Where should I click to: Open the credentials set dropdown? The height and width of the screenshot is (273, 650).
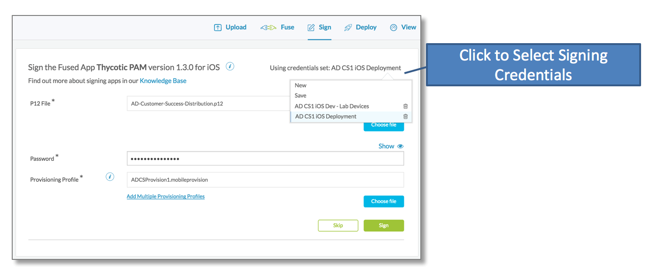point(335,68)
